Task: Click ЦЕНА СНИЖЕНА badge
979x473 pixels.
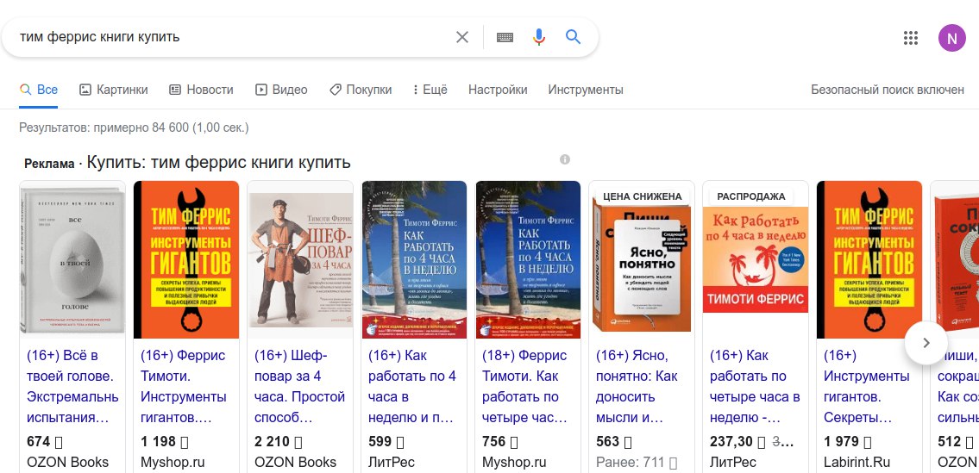Action: [x=643, y=196]
